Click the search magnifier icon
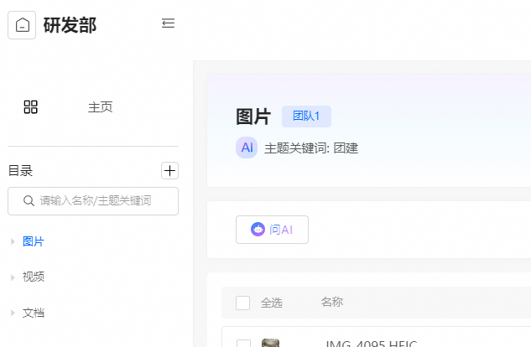The image size is (531, 347). coord(29,201)
